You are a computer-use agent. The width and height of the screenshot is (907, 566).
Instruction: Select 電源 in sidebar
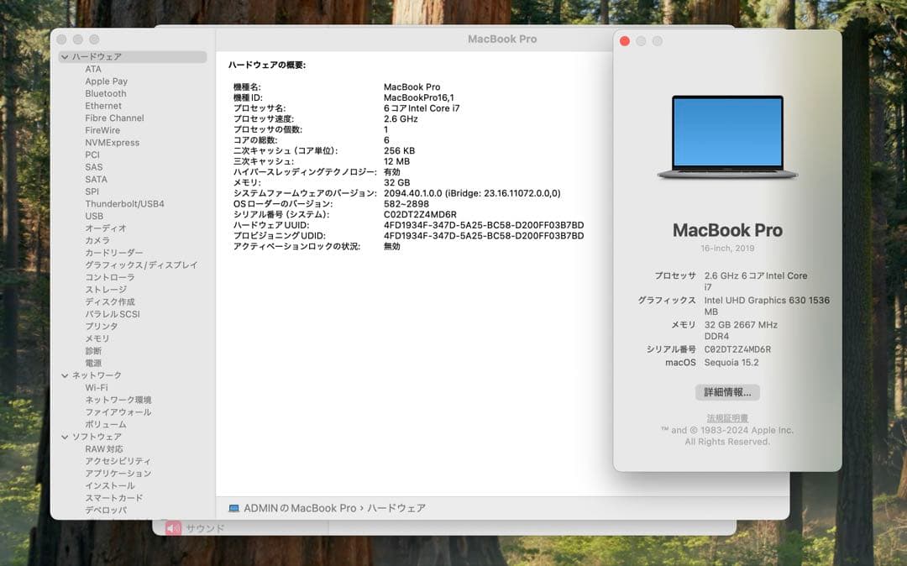93,363
